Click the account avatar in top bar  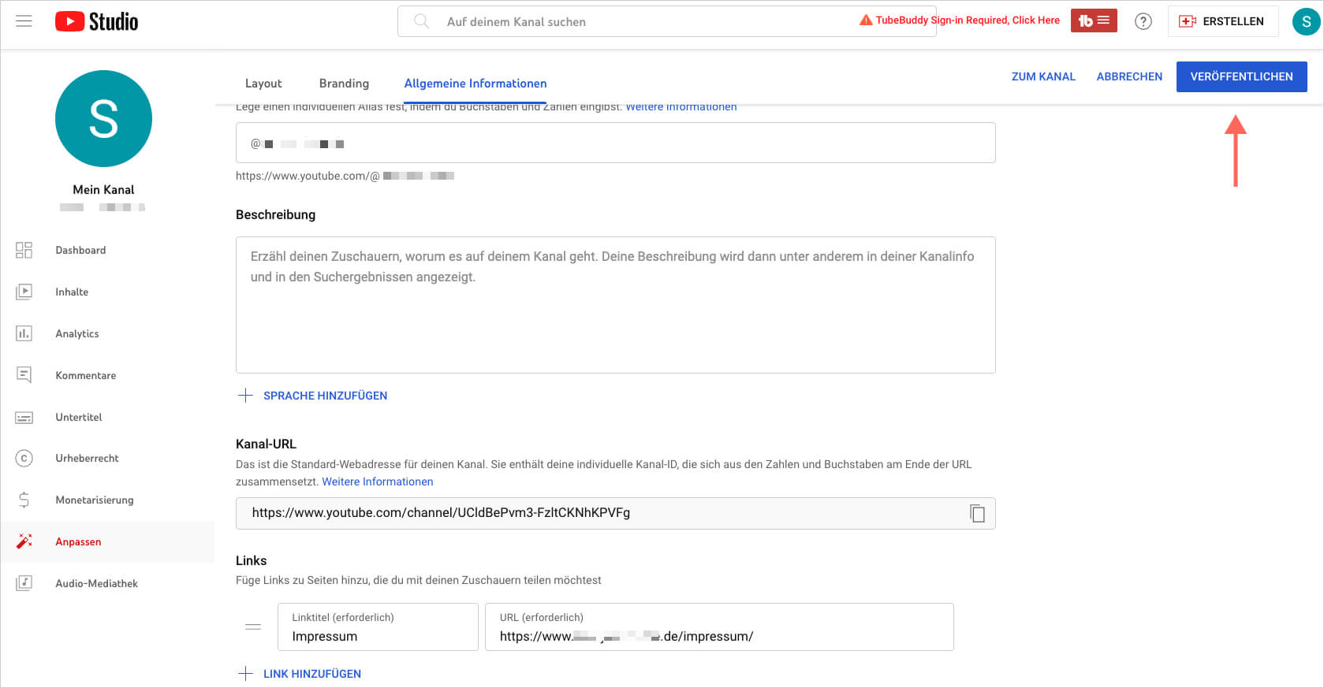pos(1305,21)
